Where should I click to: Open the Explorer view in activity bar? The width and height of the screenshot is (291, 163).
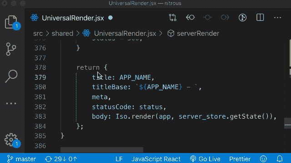11,22
